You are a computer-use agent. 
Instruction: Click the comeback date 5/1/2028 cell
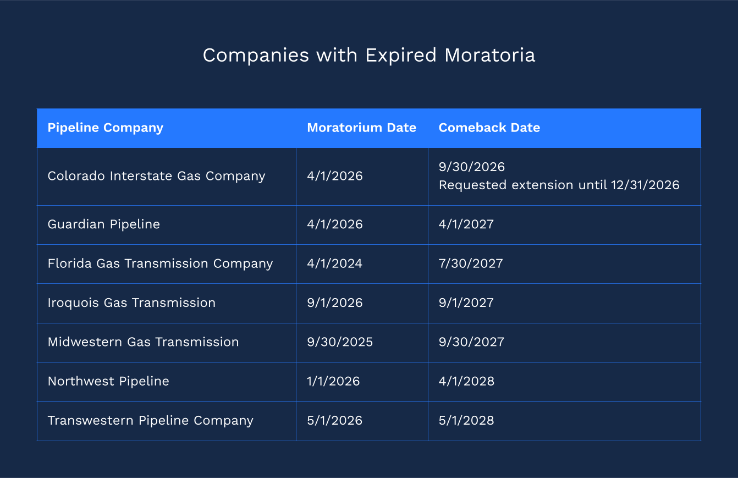[x=466, y=421]
